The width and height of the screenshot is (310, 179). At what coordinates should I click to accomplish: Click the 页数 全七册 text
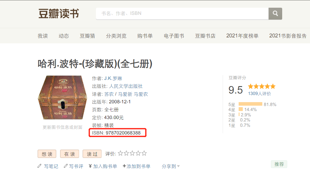(x=105, y=110)
